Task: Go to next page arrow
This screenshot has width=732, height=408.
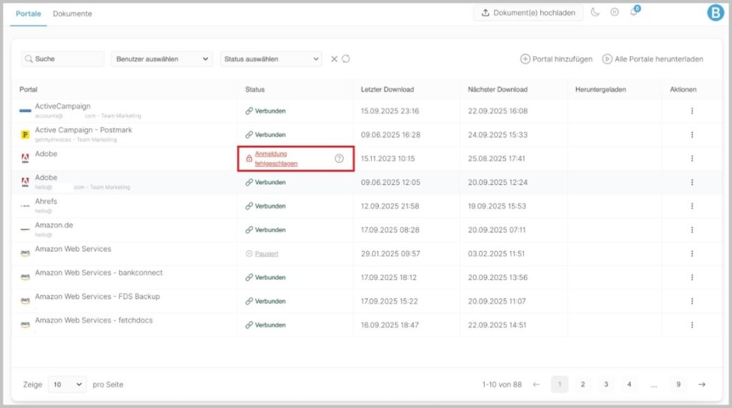Action: [702, 384]
